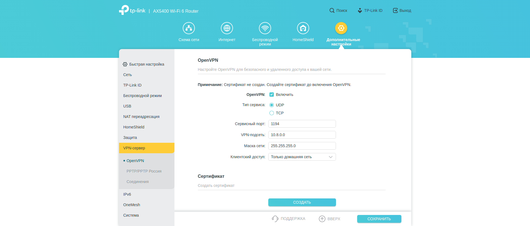Open the HomeShield shield icon
The width and height of the screenshot is (530, 226).
(x=303, y=28)
